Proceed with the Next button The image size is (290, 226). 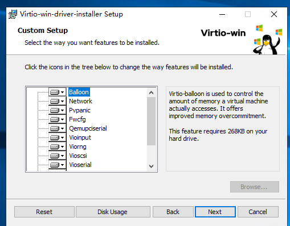[215, 212]
